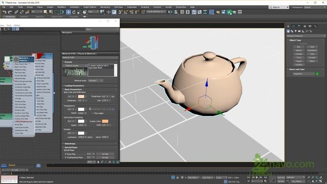
Task: Click the object name input field
Action: (304, 74)
